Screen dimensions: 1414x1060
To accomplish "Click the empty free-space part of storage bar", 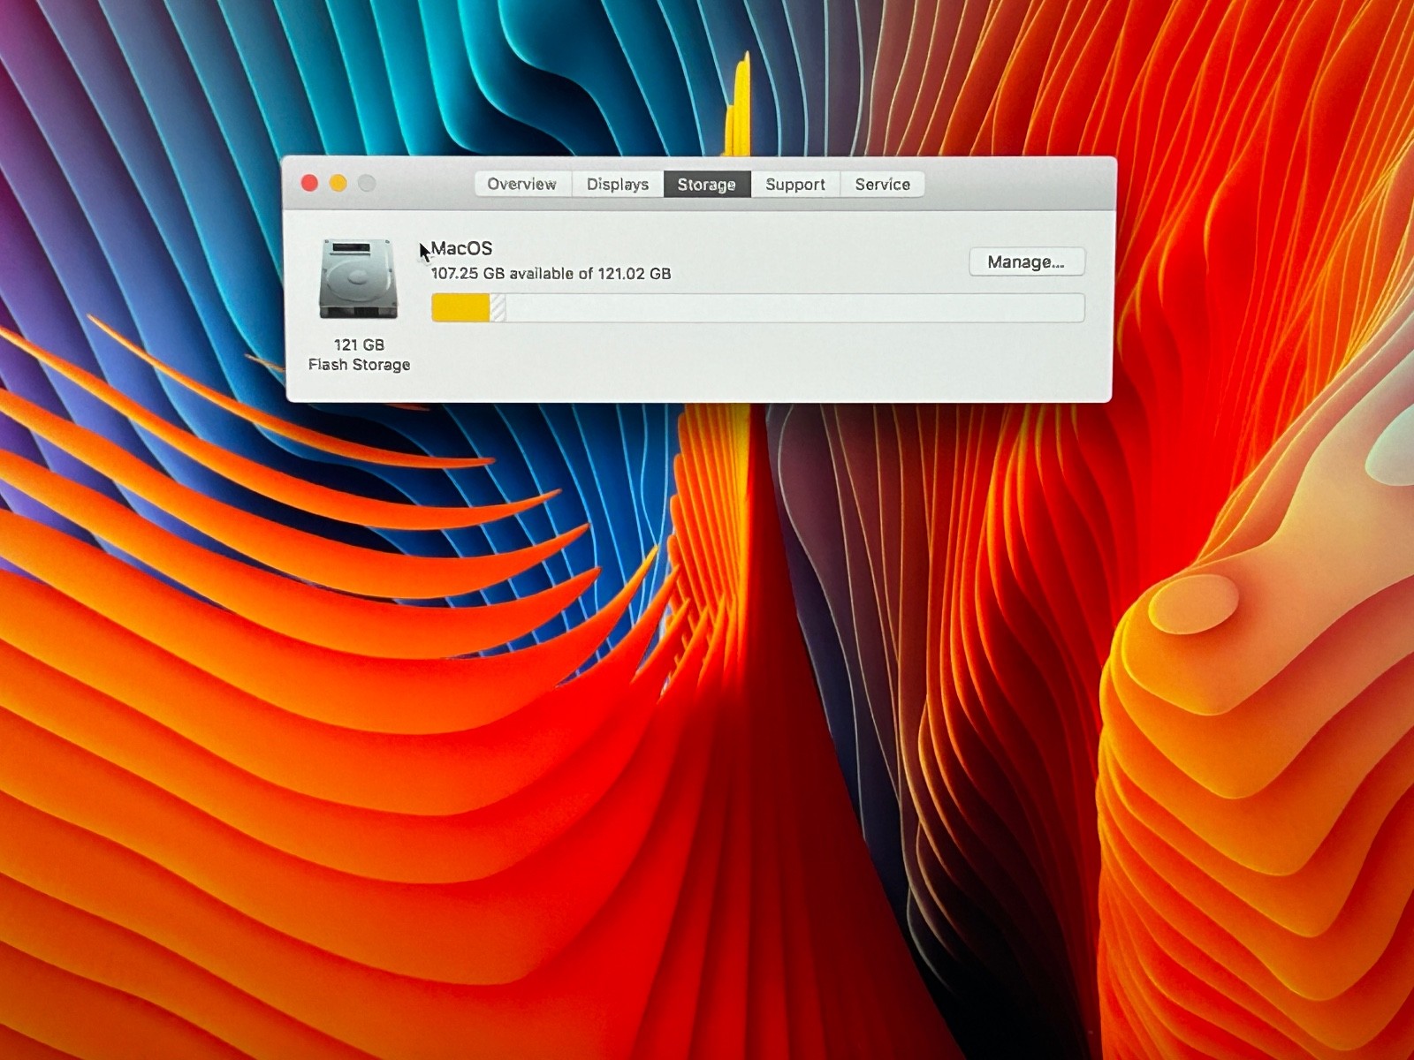I will pos(794,307).
